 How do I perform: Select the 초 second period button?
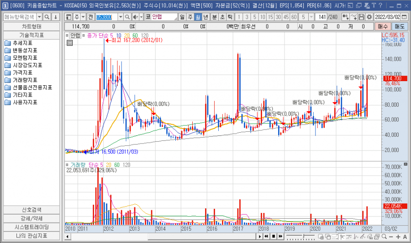click(x=222, y=17)
